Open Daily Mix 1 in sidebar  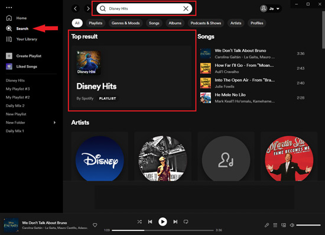(x=15, y=131)
